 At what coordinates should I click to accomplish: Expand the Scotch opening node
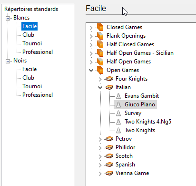(x=100, y=156)
